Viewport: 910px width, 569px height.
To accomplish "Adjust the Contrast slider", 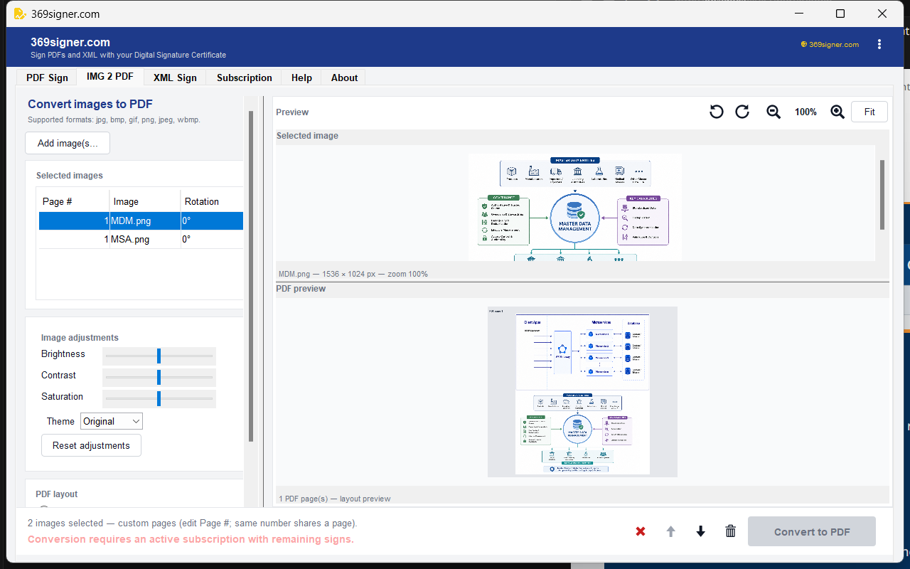I will (x=159, y=377).
